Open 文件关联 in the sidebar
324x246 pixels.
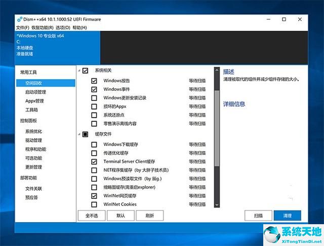click(x=33, y=189)
